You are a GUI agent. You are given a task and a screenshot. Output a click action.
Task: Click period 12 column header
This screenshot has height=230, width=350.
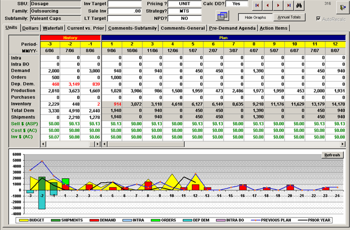(335, 44)
